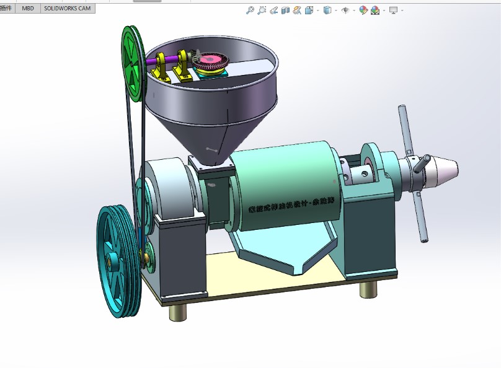Screen dimensions: 501x368
Task: Activate the Previous View icon
Action: pos(273,11)
